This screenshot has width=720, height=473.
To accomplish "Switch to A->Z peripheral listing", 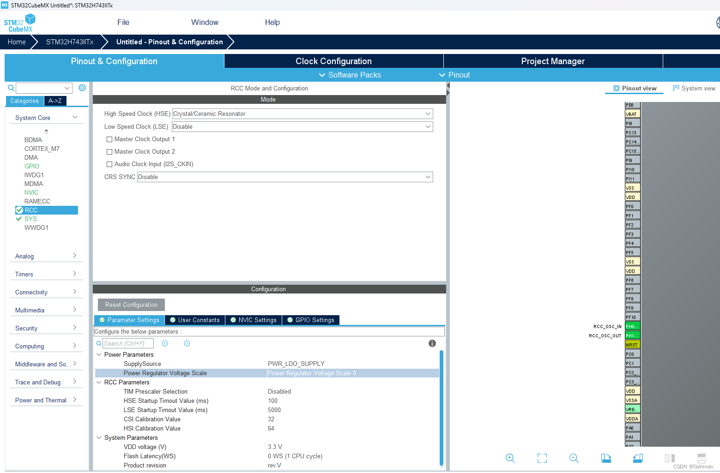I will tap(55, 101).
